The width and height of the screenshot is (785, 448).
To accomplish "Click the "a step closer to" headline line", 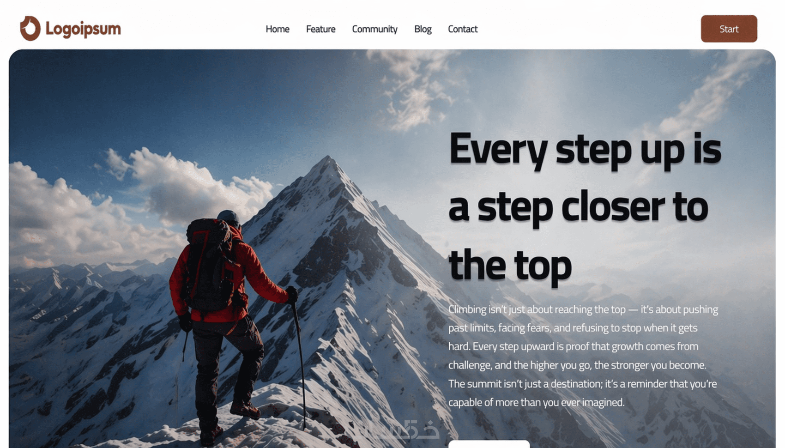I will pos(578,208).
